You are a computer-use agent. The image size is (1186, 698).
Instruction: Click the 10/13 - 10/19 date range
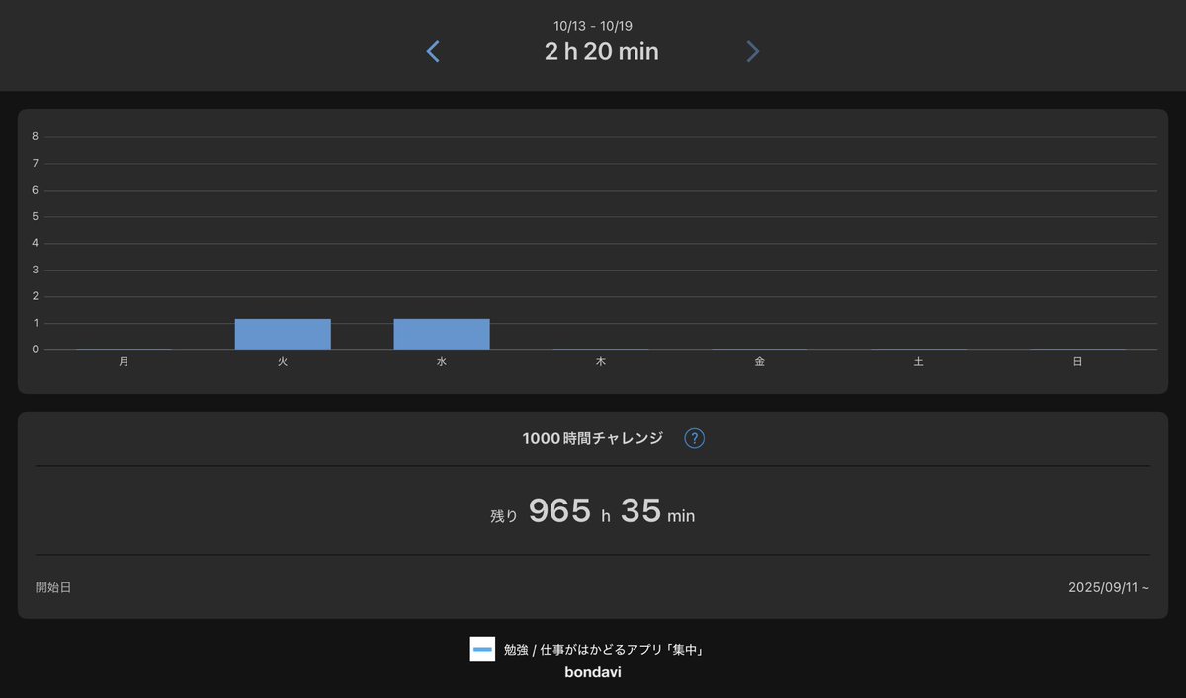click(593, 26)
